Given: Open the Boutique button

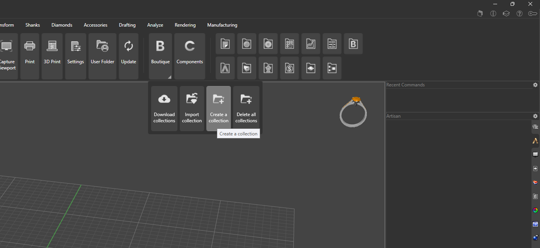Looking at the screenshot, I should [160, 56].
